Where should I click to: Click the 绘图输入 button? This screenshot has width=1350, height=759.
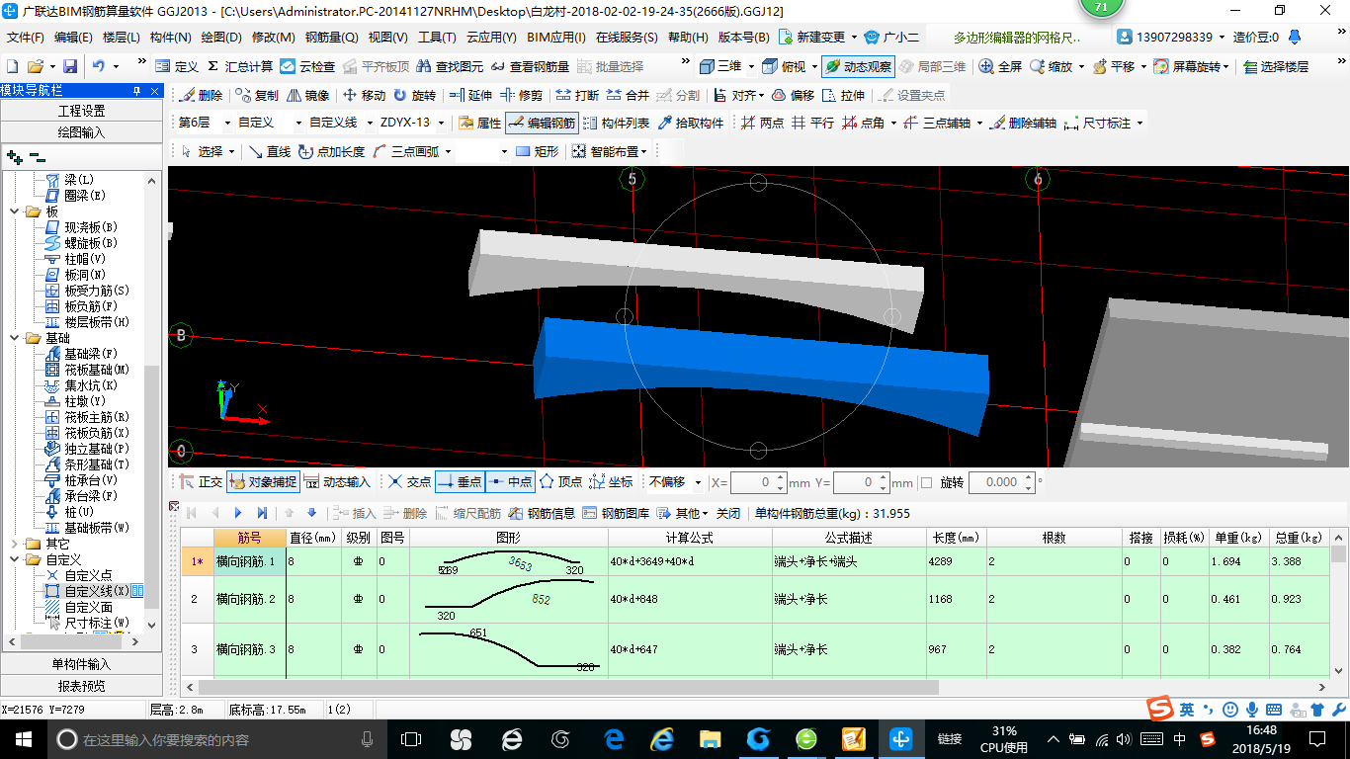click(x=81, y=132)
